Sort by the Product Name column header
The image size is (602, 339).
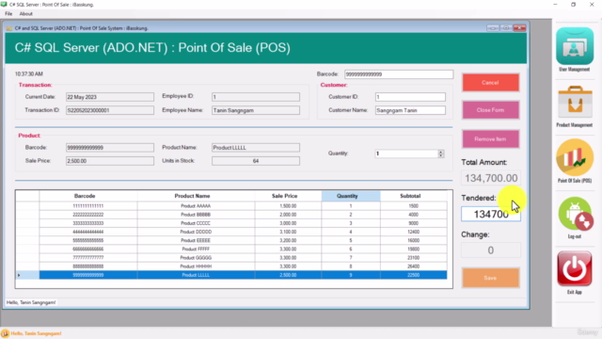[196, 196]
